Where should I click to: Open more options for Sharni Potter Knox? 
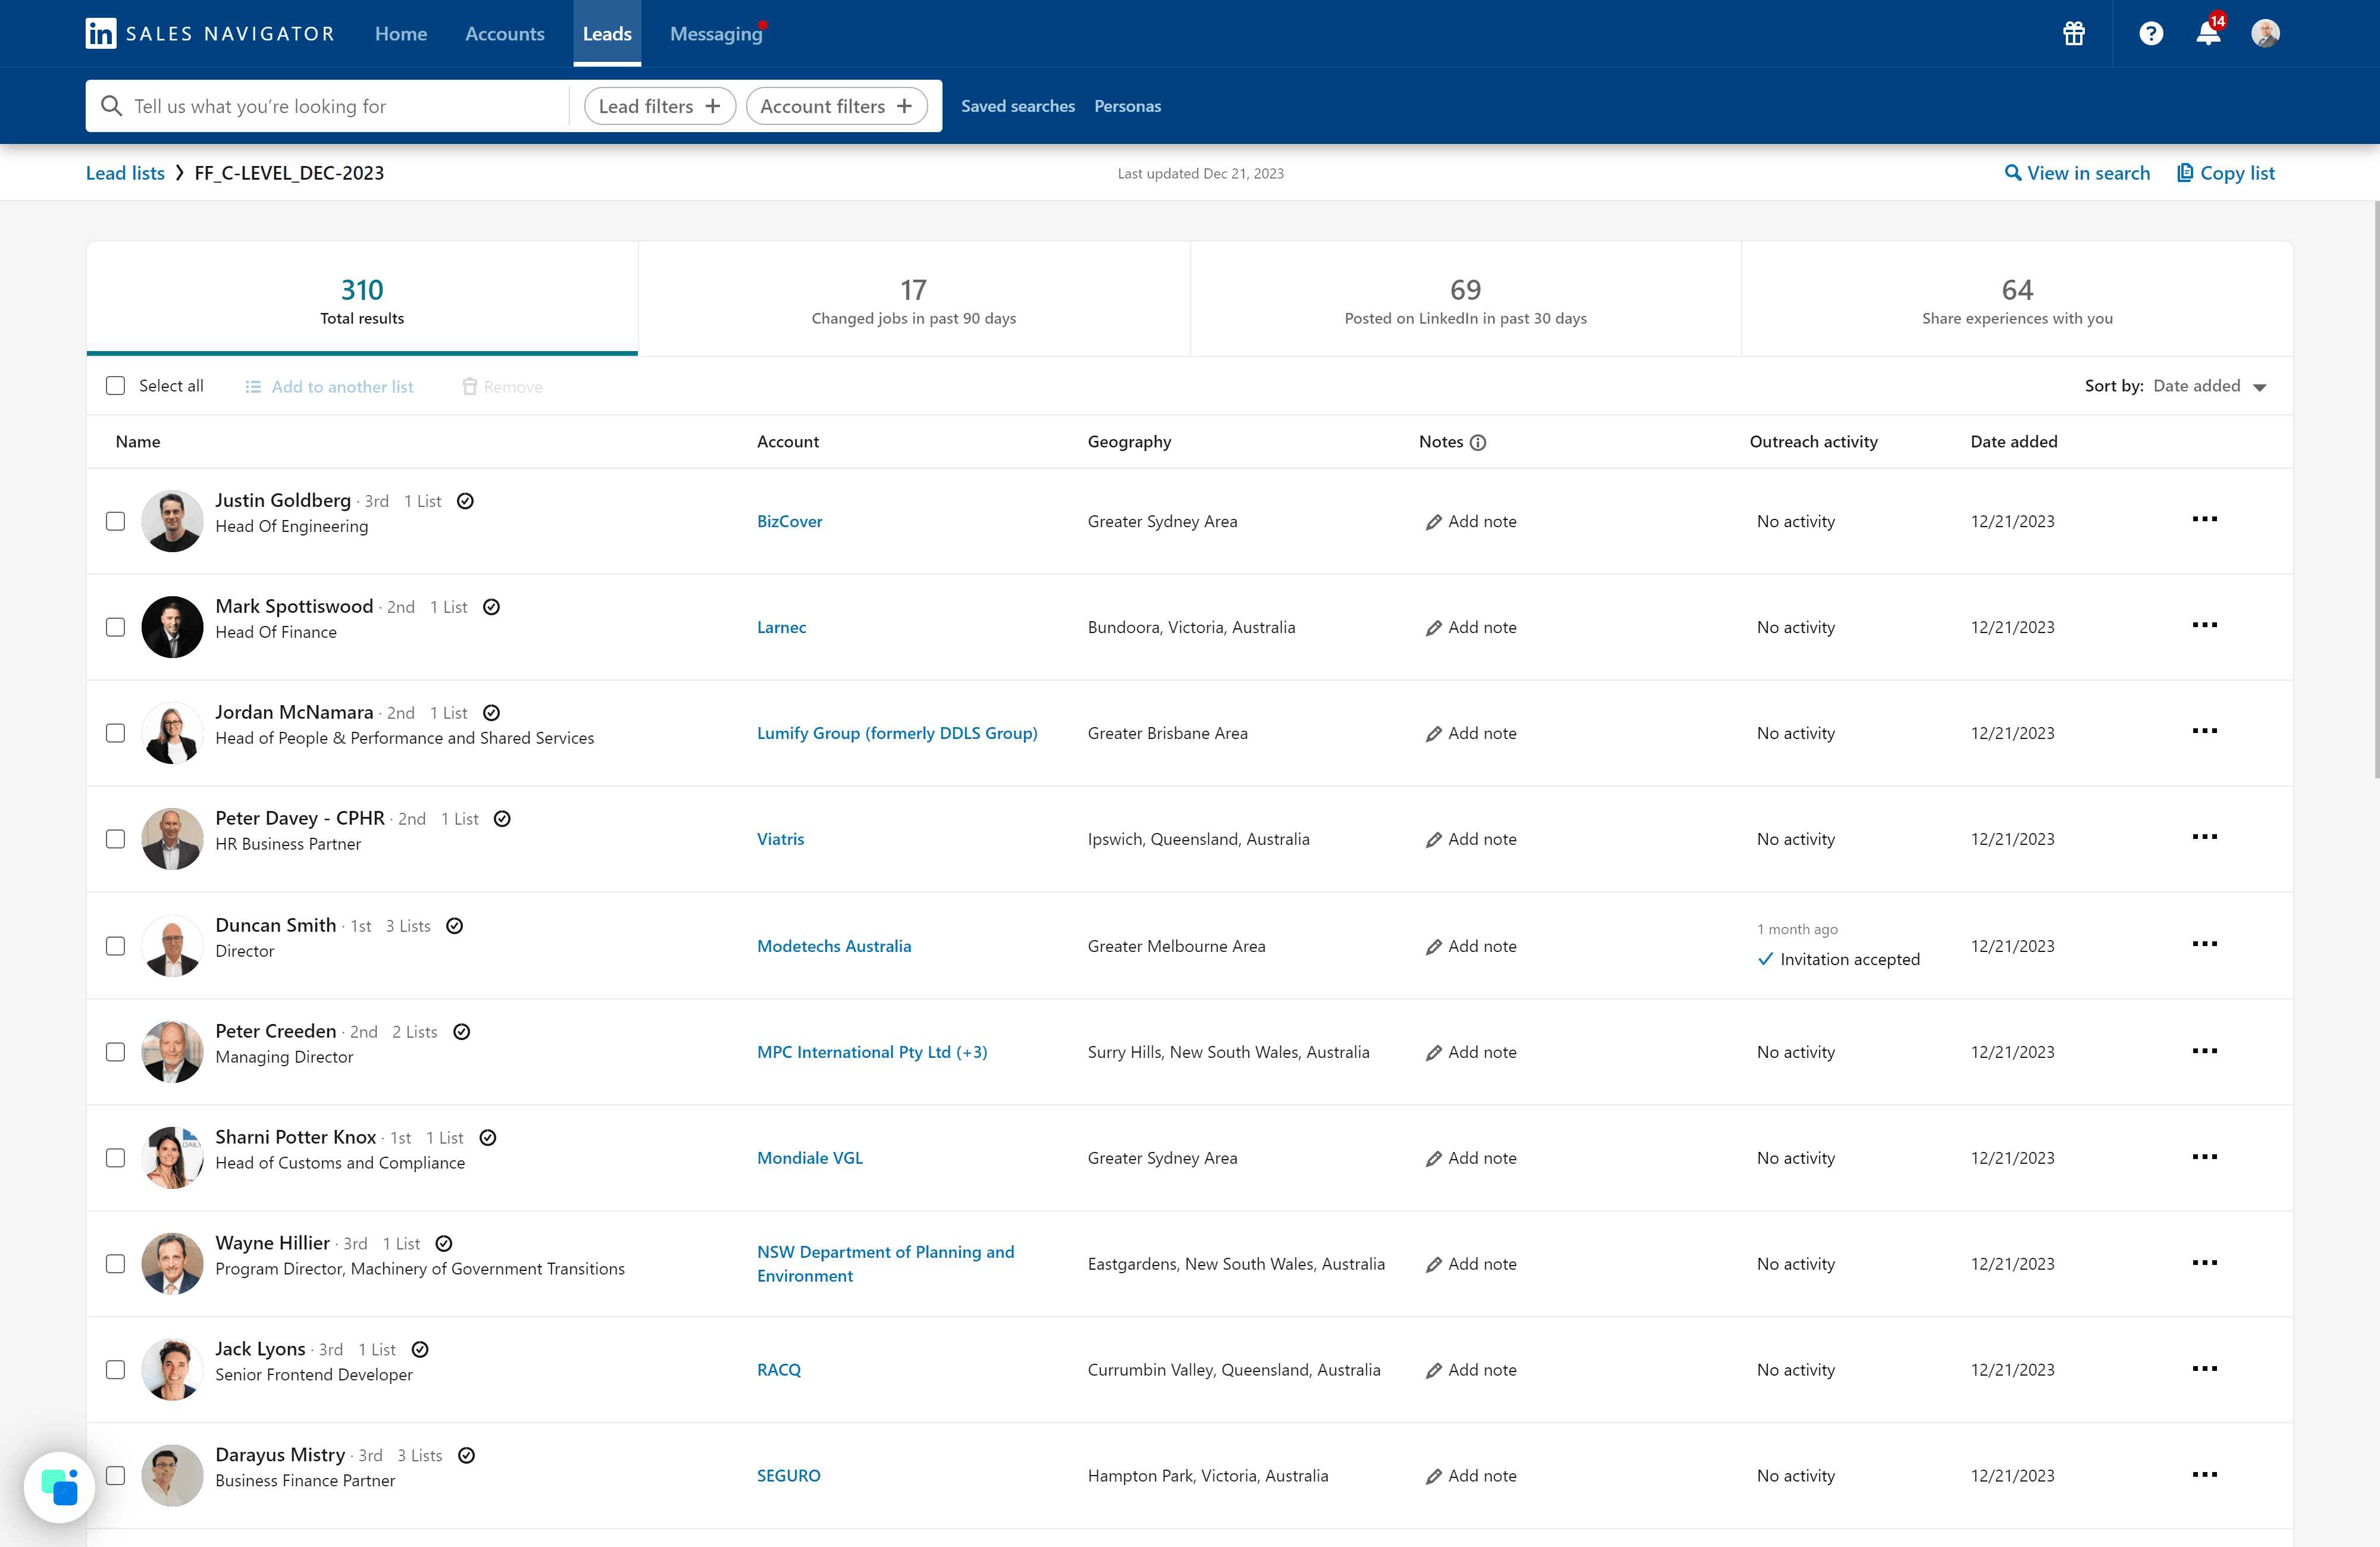tap(2204, 1158)
